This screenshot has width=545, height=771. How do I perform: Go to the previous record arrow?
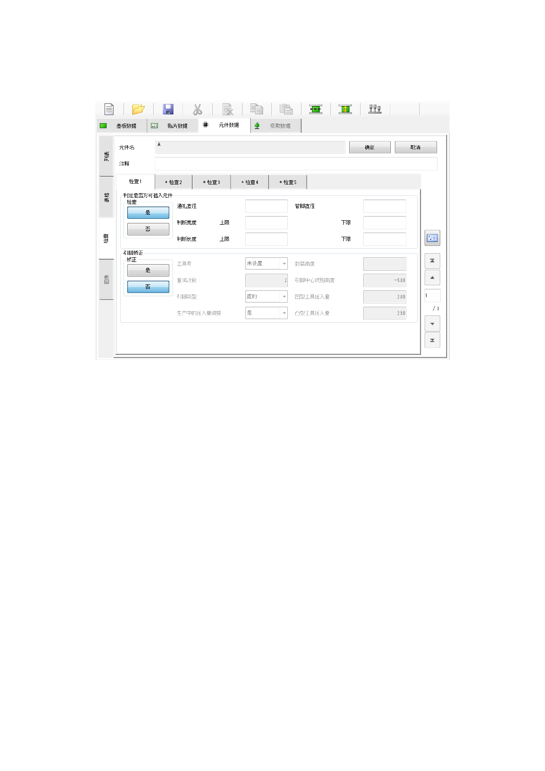pos(432,277)
